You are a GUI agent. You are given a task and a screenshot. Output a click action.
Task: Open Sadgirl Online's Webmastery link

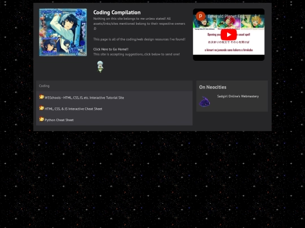[238, 96]
